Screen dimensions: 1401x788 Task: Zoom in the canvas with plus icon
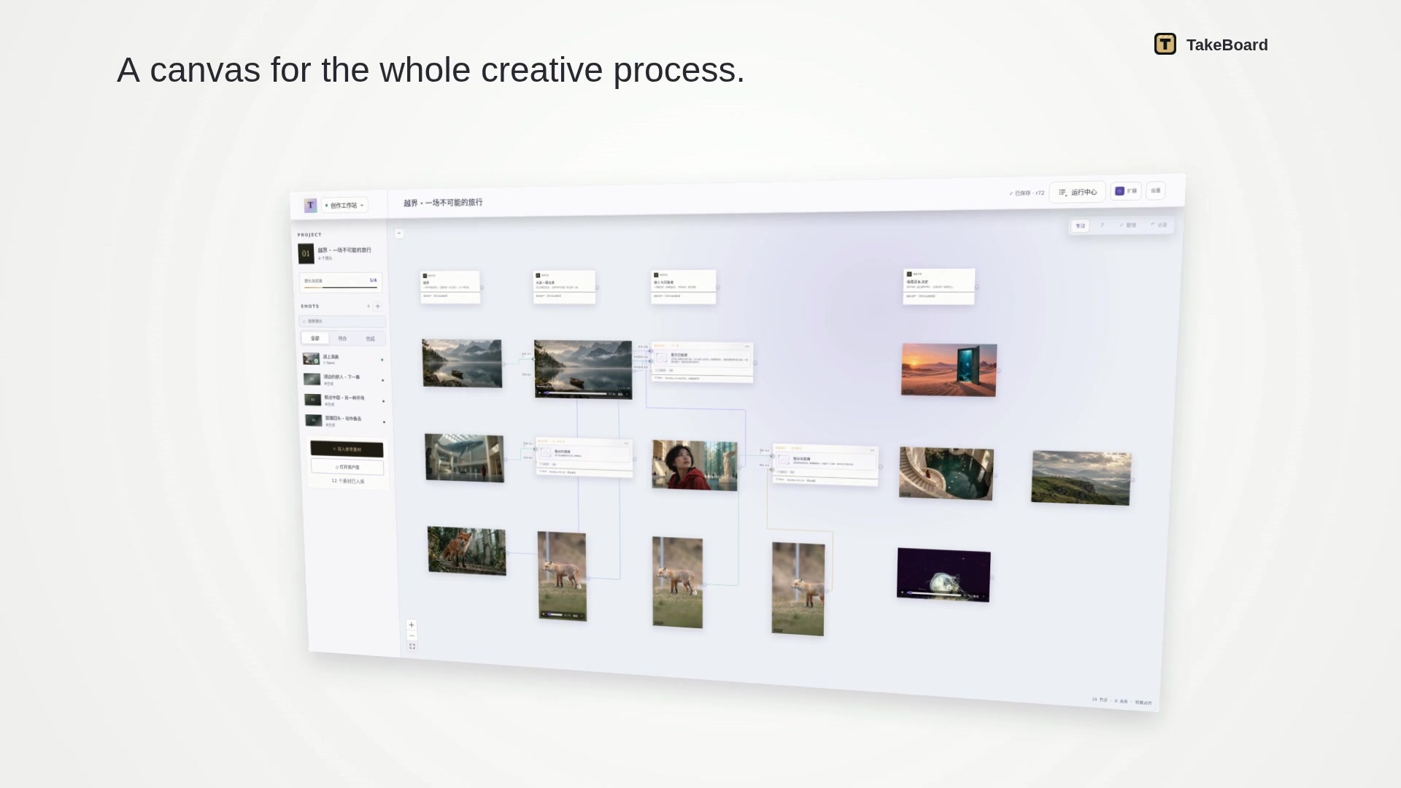[412, 625]
